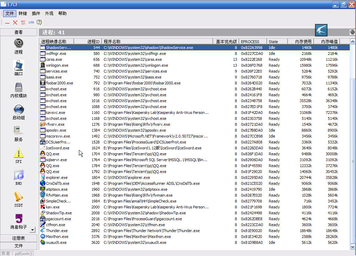Sort by EPROCESS column header
The image size is (356, 256).
pos(253,41)
